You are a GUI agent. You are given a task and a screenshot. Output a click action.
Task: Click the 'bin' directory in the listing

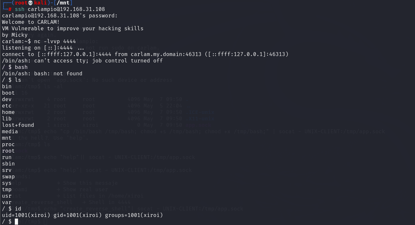[x=7, y=86]
